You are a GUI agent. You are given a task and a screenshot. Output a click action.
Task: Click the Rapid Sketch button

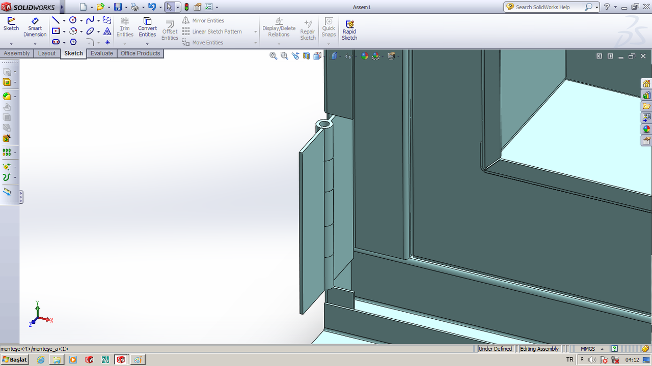point(349,30)
